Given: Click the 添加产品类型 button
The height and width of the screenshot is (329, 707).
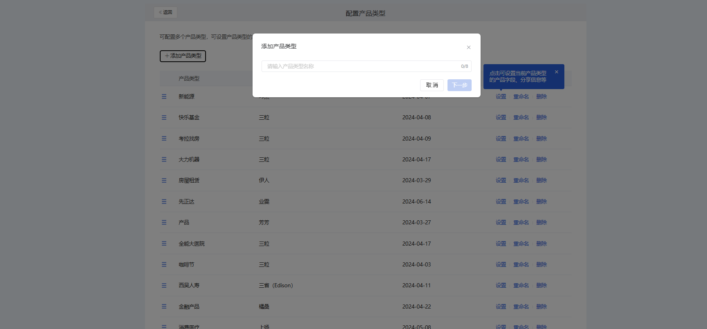Looking at the screenshot, I should [183, 56].
